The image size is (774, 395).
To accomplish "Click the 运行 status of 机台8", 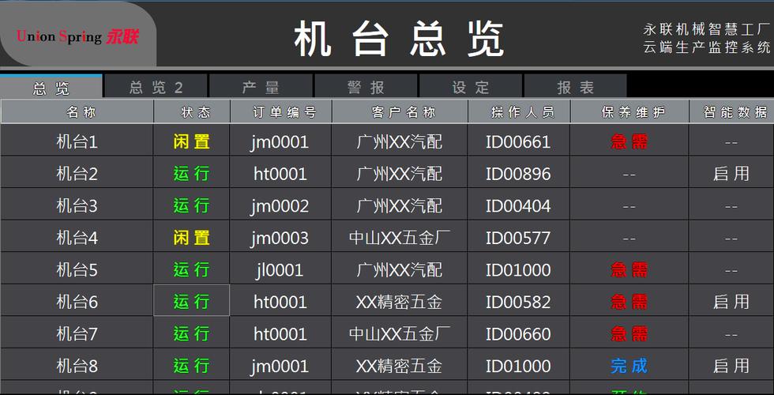I will coord(191,366).
